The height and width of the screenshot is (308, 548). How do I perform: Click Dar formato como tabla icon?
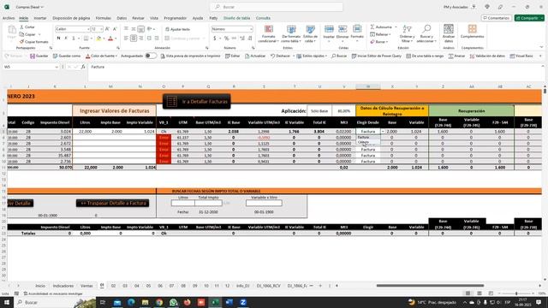[x=291, y=29]
